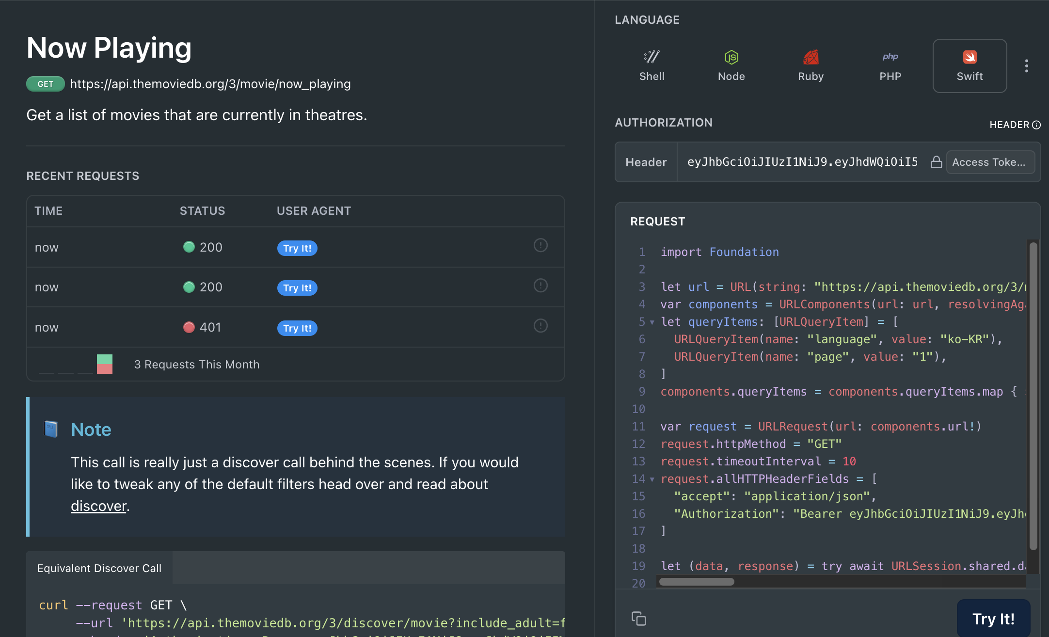Click the RECENT REQUESTS section title
Screen dimensions: 1049x637
click(x=83, y=176)
